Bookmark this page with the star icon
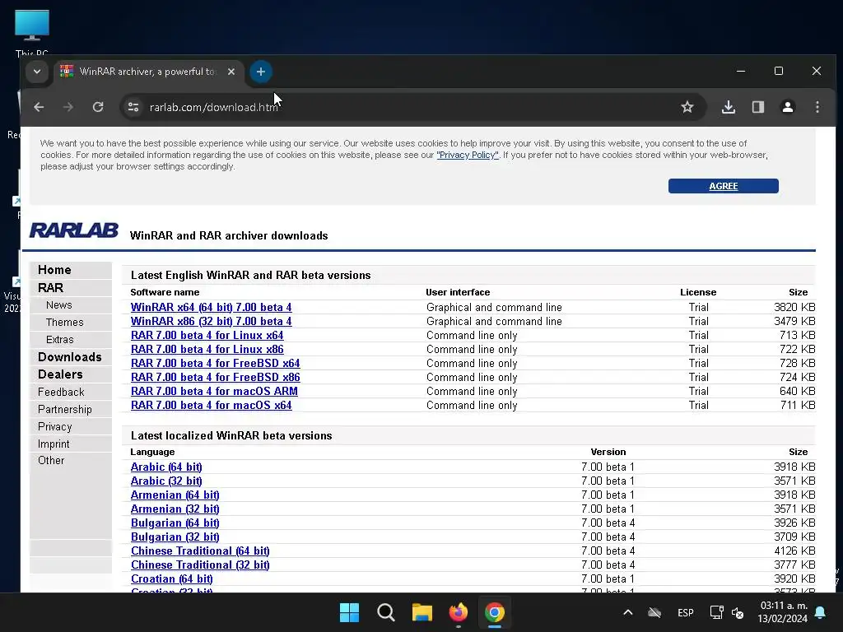Screen dimensions: 843x632 [x=687, y=107]
